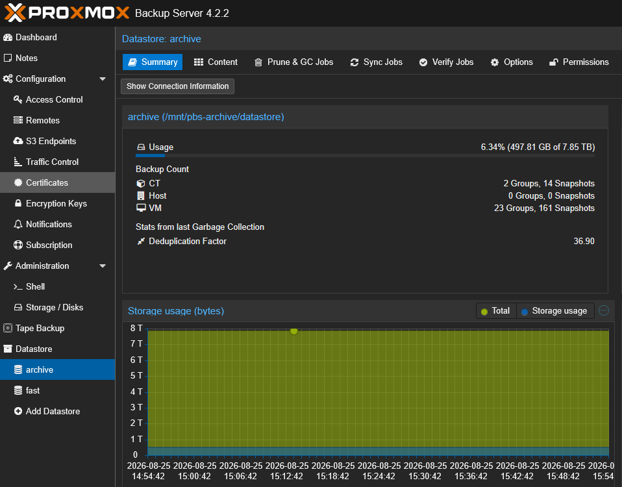
Task: Click the Usage progress bar
Action: point(365,155)
